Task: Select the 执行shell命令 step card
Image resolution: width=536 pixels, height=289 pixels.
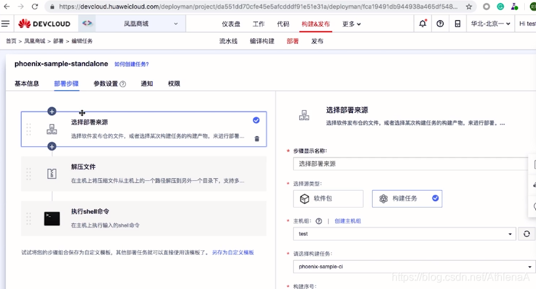Action: [x=144, y=219]
